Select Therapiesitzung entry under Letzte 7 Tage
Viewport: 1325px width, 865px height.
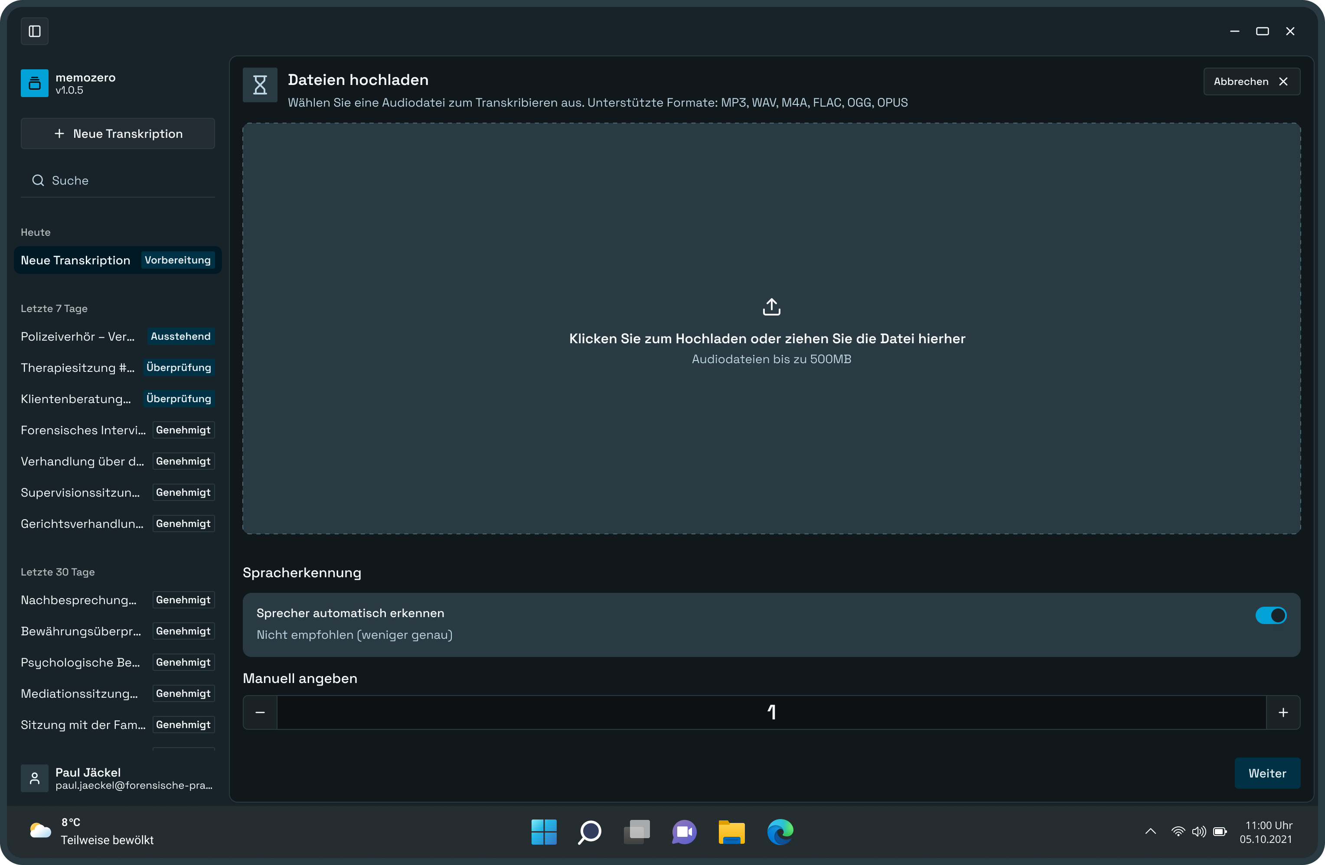click(78, 367)
